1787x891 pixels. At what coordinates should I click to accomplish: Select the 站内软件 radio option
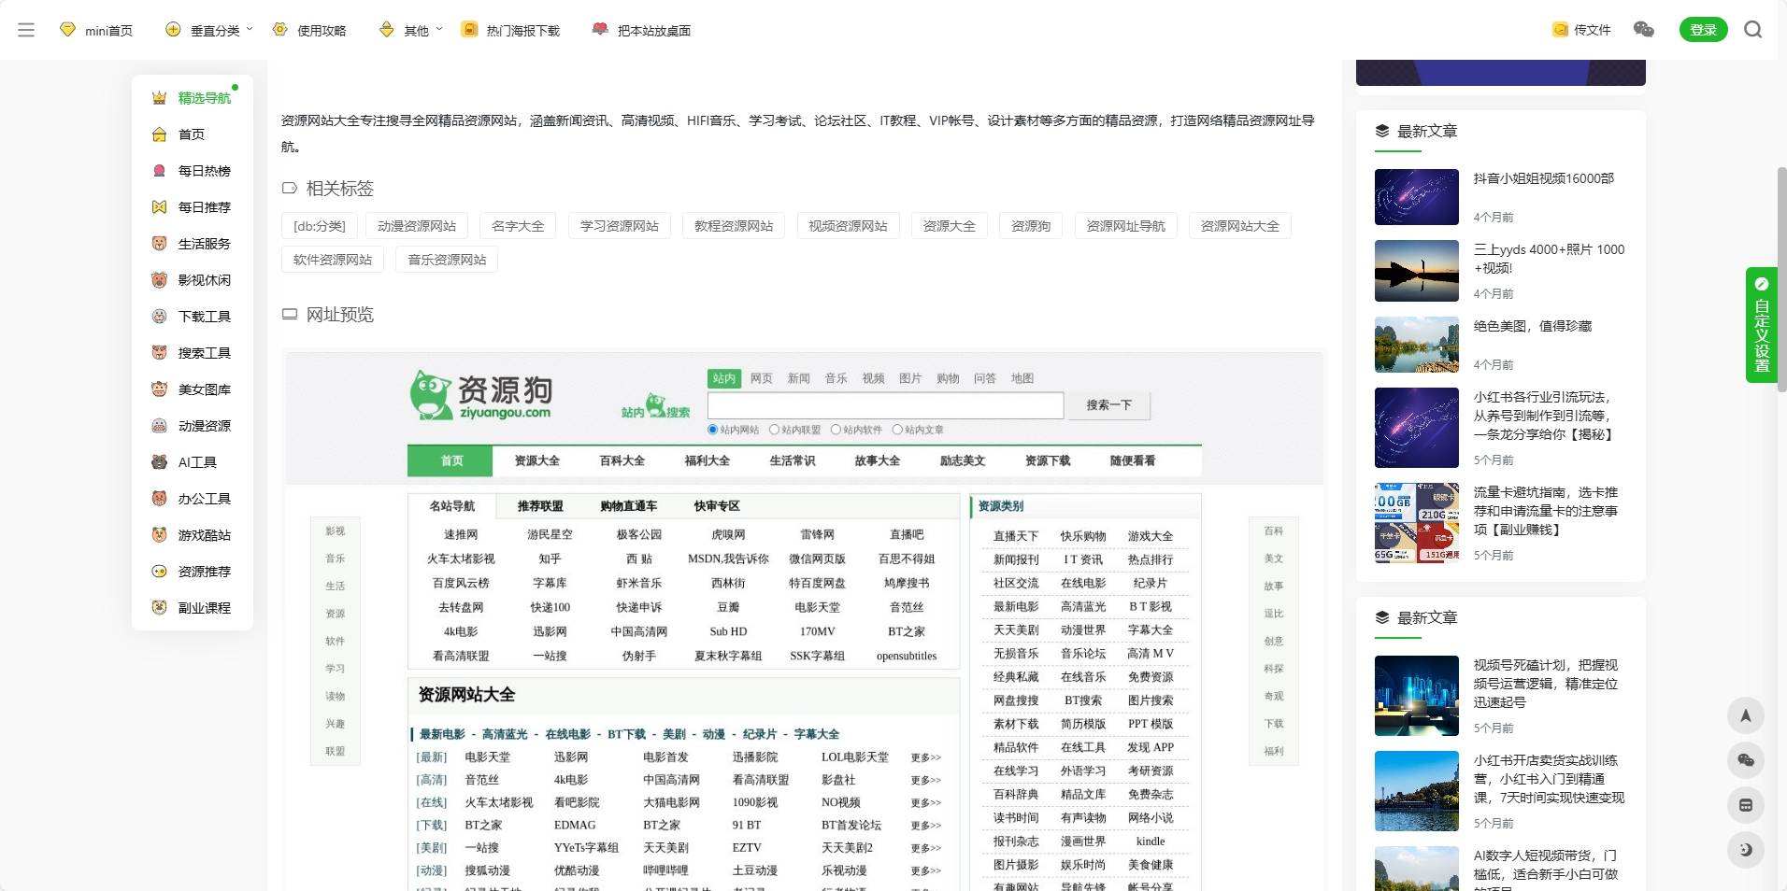tap(836, 430)
